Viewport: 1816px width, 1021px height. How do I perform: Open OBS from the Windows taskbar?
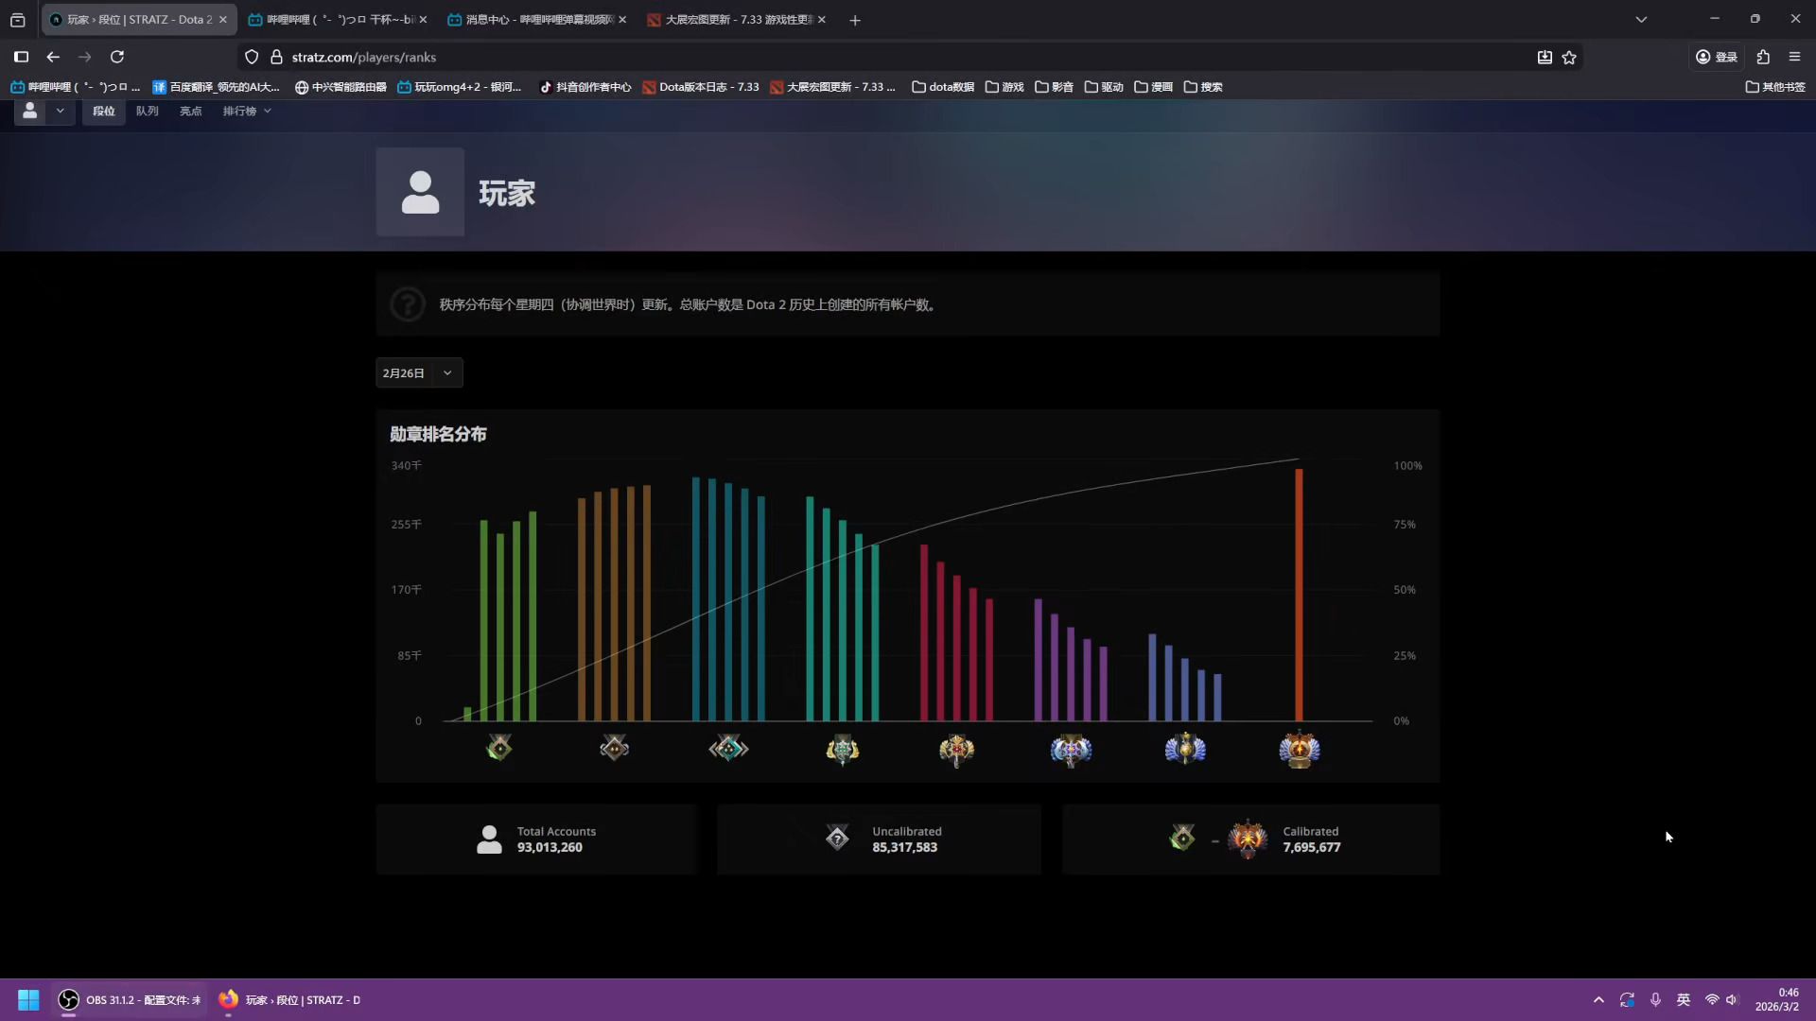tap(130, 1000)
